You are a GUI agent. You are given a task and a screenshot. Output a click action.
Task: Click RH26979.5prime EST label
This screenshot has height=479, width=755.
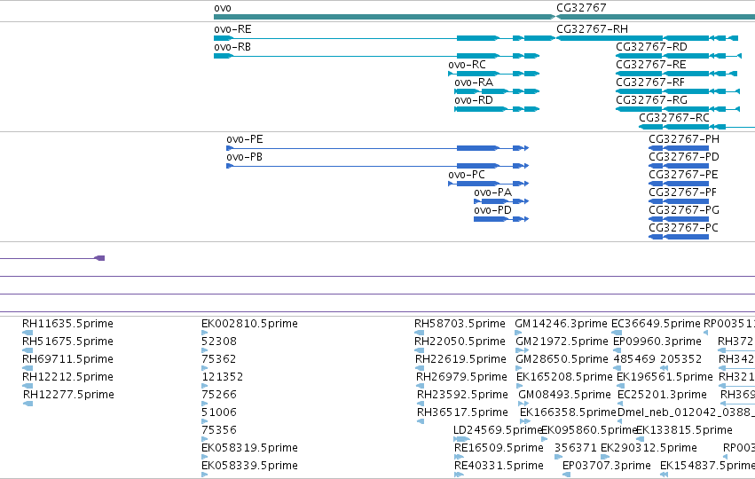click(461, 377)
